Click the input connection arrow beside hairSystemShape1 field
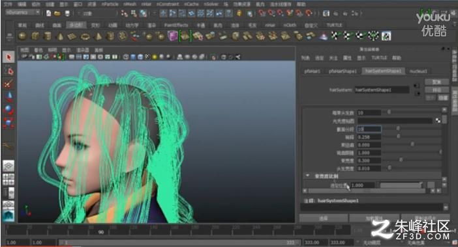458x247 pixels. tap(417, 86)
